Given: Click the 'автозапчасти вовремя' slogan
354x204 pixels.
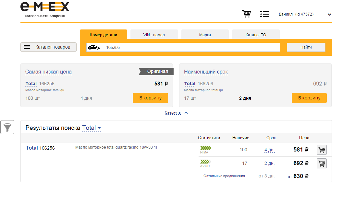Looking at the screenshot, I should (x=45, y=16).
